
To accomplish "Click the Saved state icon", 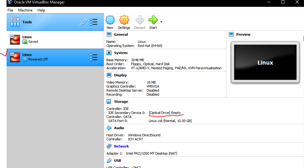I will coord(25,42).
